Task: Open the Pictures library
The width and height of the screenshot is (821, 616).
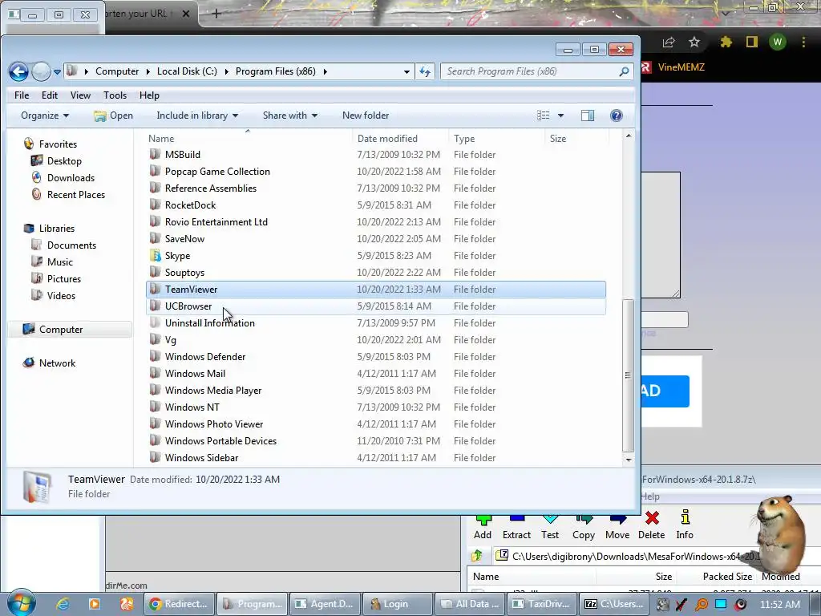Action: pyautogui.click(x=64, y=278)
